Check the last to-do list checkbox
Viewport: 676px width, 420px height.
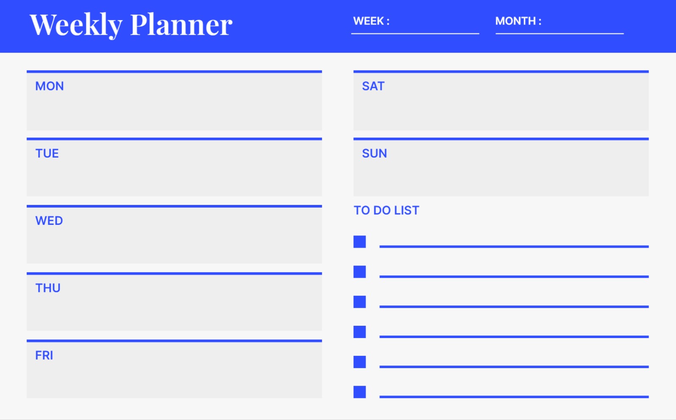coord(360,392)
